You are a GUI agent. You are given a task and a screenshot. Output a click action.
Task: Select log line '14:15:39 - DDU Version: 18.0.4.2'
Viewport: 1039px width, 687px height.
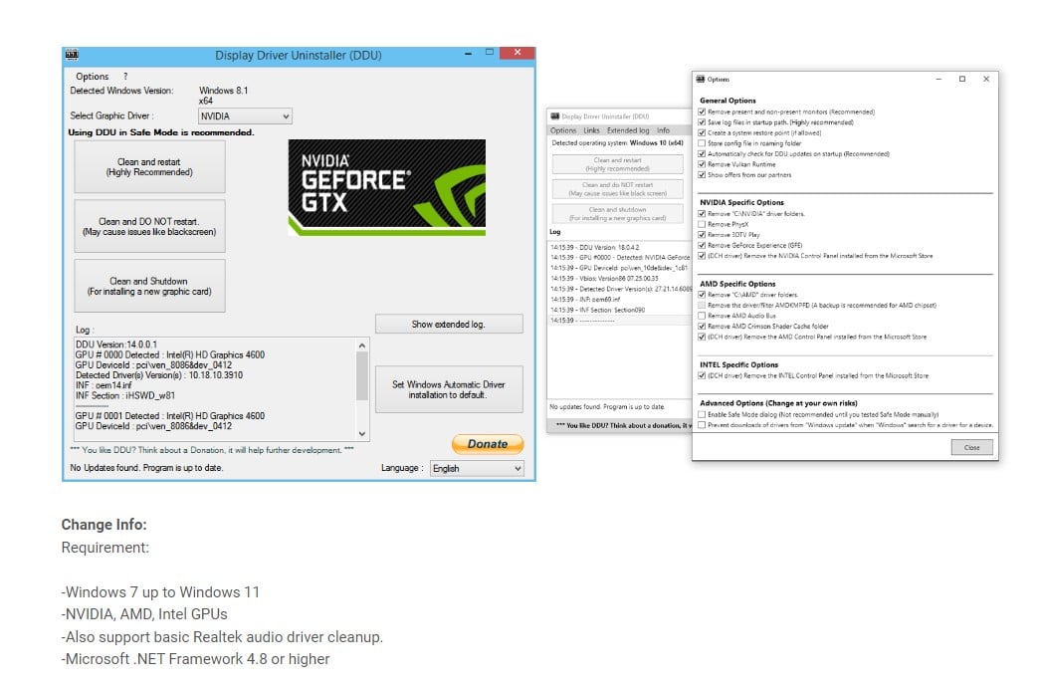(x=595, y=247)
